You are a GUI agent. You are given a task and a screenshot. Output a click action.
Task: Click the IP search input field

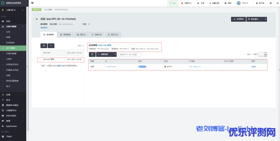click(x=130, y=55)
